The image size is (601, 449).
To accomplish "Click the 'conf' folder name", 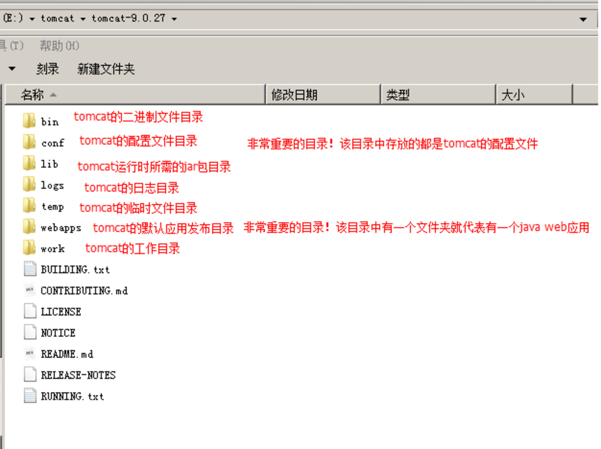I will click(53, 143).
